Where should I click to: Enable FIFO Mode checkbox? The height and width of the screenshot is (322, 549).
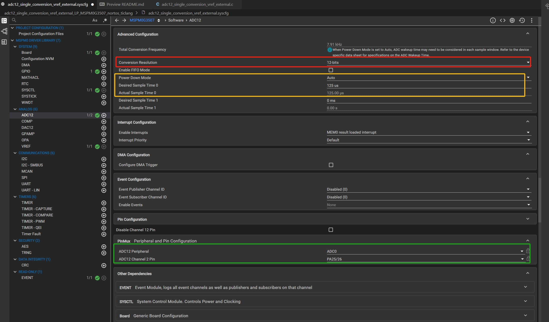[x=331, y=70]
